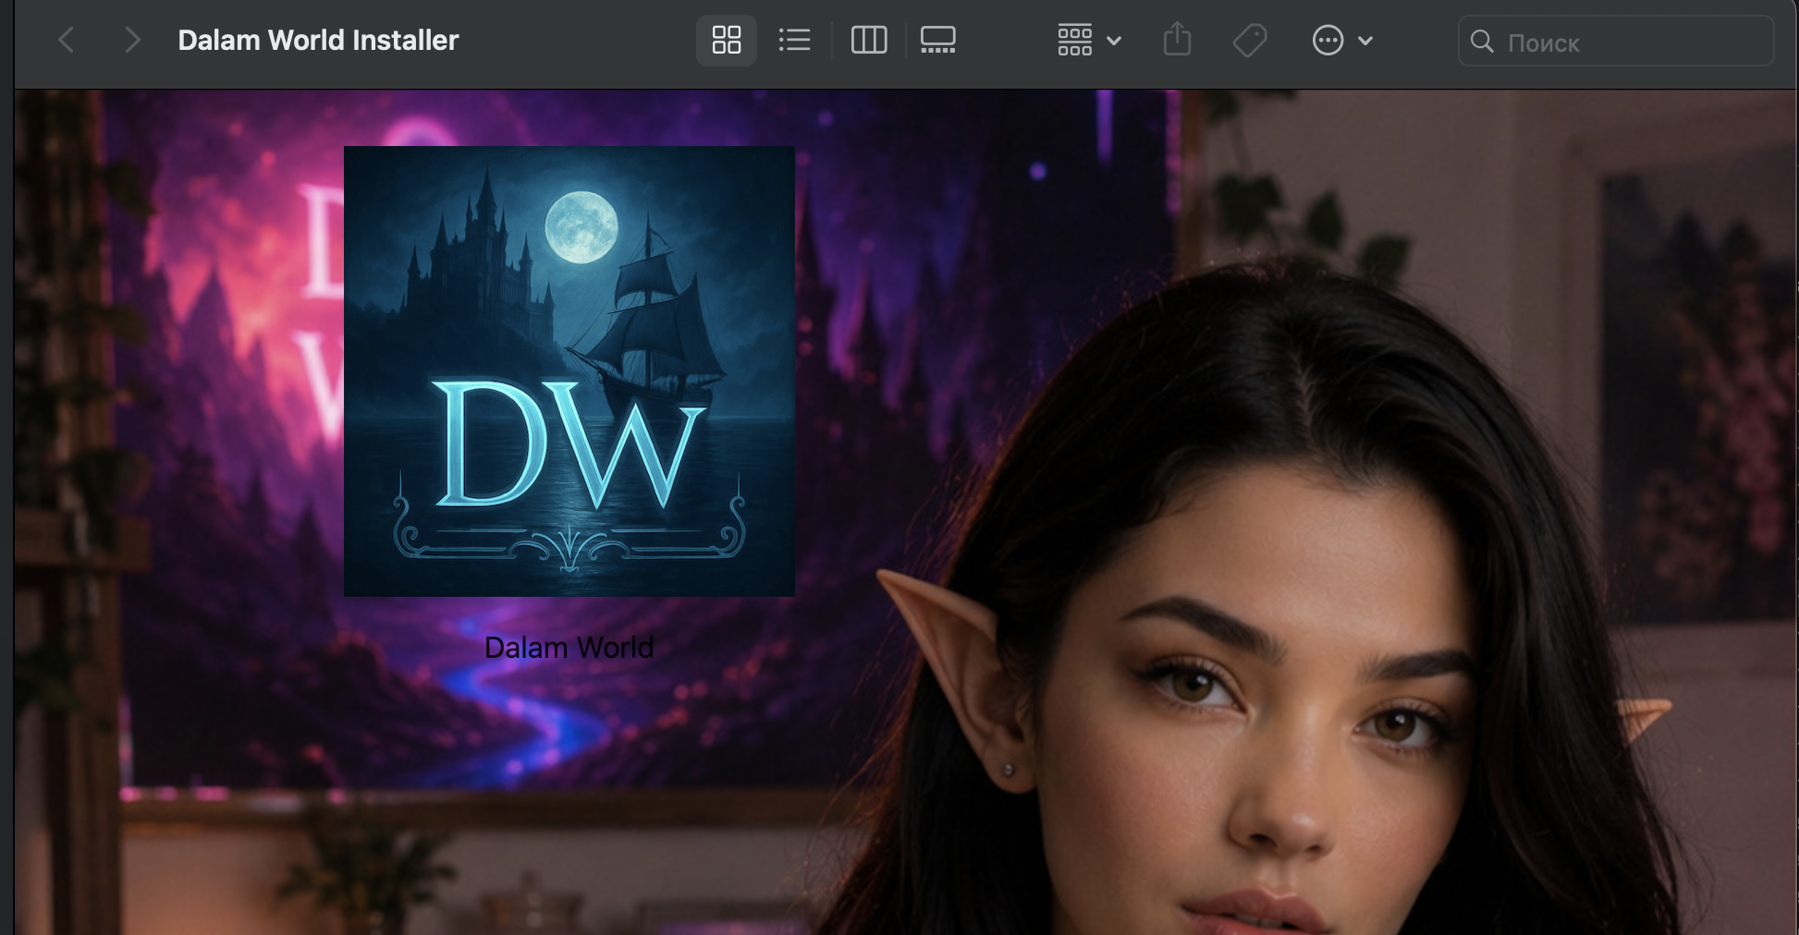Image resolution: width=1799 pixels, height=935 pixels.
Task: Open the more actions ellipsis menu
Action: click(1342, 40)
